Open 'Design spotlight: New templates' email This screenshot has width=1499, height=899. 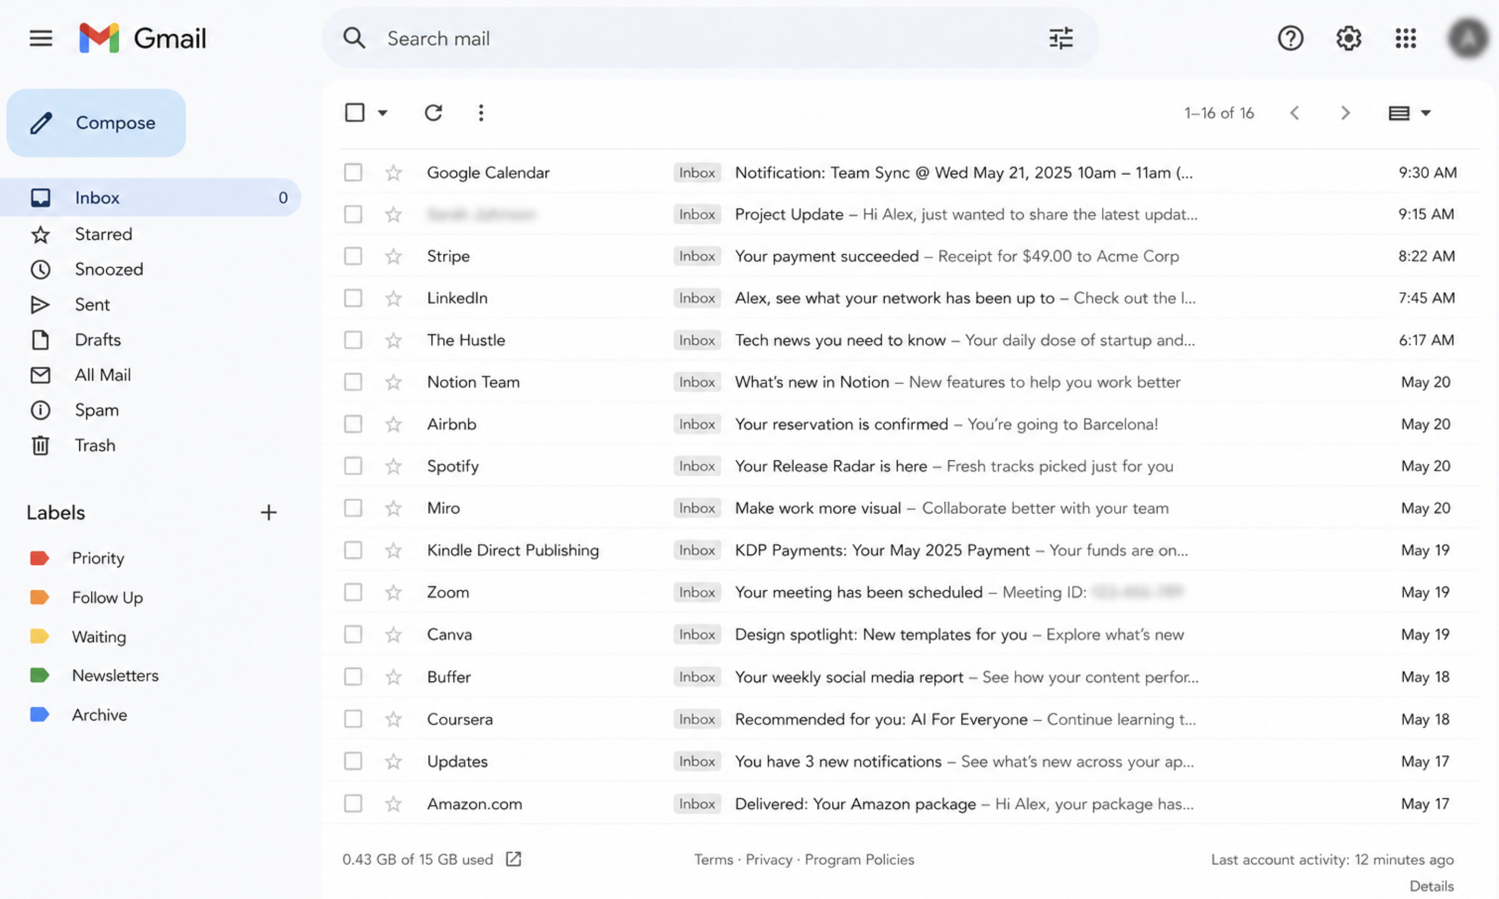pos(900,634)
